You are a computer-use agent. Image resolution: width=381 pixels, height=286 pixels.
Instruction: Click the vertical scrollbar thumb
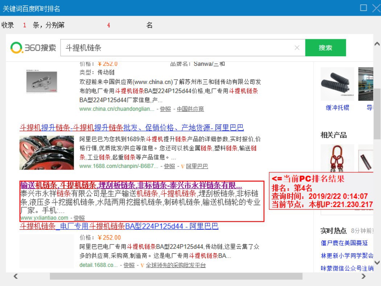pyautogui.click(x=377, y=114)
